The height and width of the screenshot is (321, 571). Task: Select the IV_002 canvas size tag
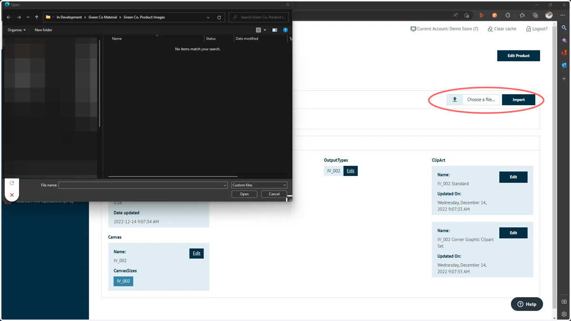pyautogui.click(x=123, y=281)
